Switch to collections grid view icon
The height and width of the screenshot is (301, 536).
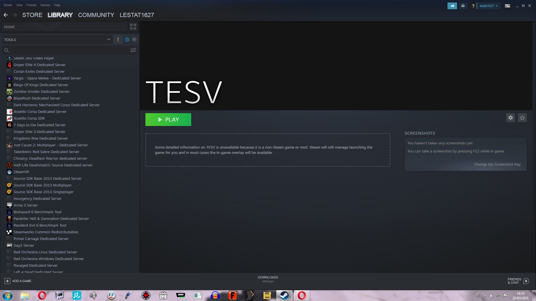click(x=133, y=27)
